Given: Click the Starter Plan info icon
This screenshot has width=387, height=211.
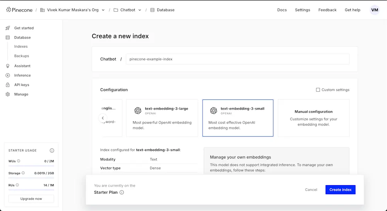Looking at the screenshot, I should tap(122, 192).
